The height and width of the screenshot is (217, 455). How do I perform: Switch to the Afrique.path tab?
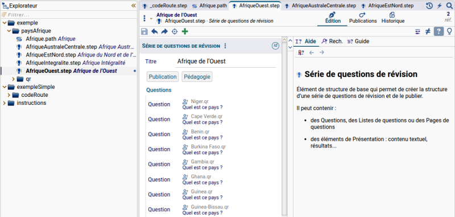(x=209, y=6)
